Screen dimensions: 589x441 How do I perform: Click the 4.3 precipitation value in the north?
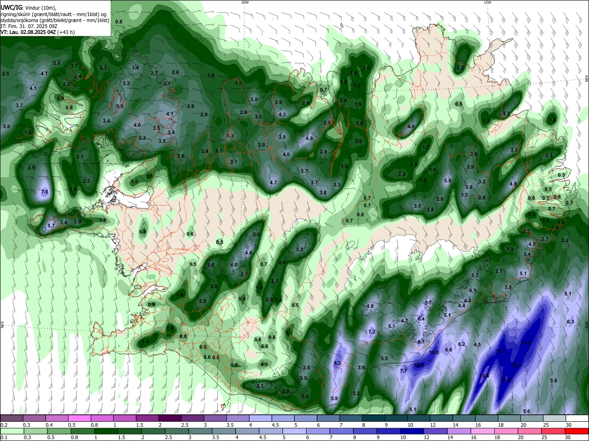282,114
